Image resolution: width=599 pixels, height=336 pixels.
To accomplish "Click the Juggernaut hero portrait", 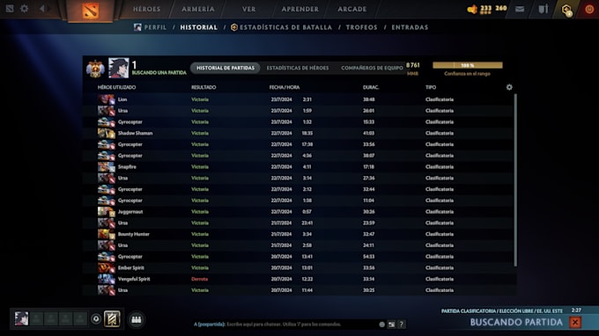I will pyautogui.click(x=107, y=212).
